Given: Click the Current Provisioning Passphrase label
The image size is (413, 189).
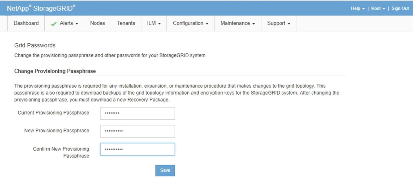Looking at the screenshot, I should [53, 113].
